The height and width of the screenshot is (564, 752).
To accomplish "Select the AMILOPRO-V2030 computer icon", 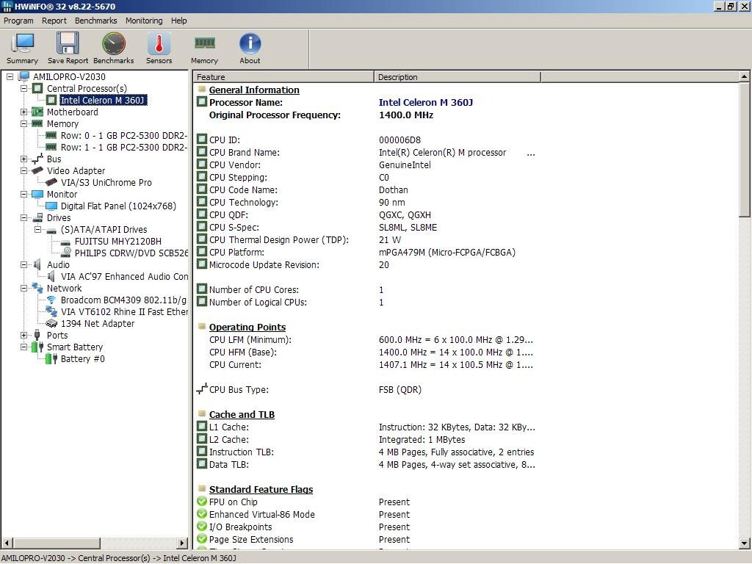I will click(24, 76).
